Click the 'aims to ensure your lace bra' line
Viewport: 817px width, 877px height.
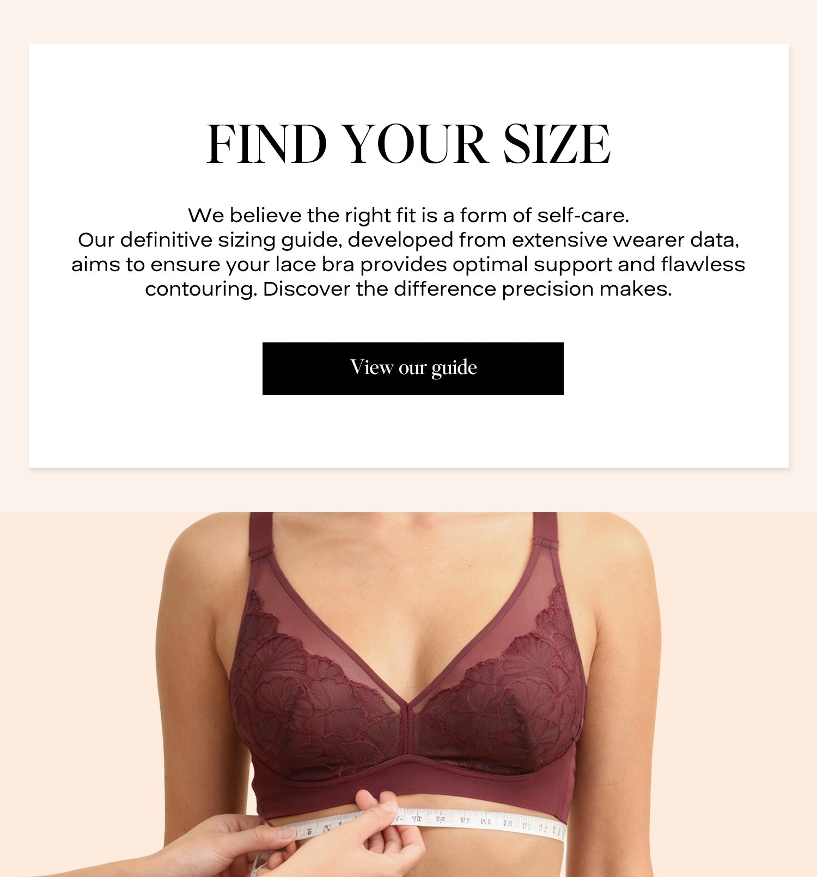[x=408, y=265]
